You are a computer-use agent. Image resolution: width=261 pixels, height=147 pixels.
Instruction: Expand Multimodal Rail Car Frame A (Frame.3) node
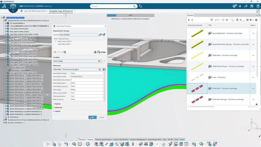click(x=4, y=120)
